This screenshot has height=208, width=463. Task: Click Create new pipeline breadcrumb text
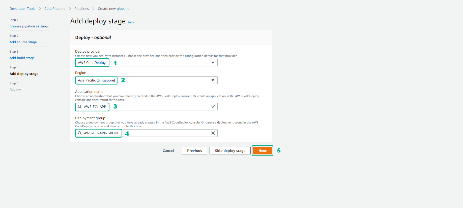tap(113, 9)
